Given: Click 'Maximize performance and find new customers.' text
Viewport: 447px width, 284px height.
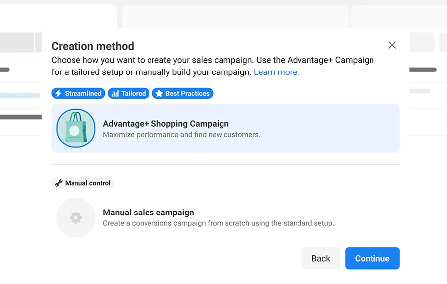Looking at the screenshot, I should point(182,135).
